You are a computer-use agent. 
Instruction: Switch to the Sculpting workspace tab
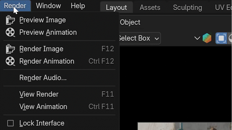coord(187,8)
